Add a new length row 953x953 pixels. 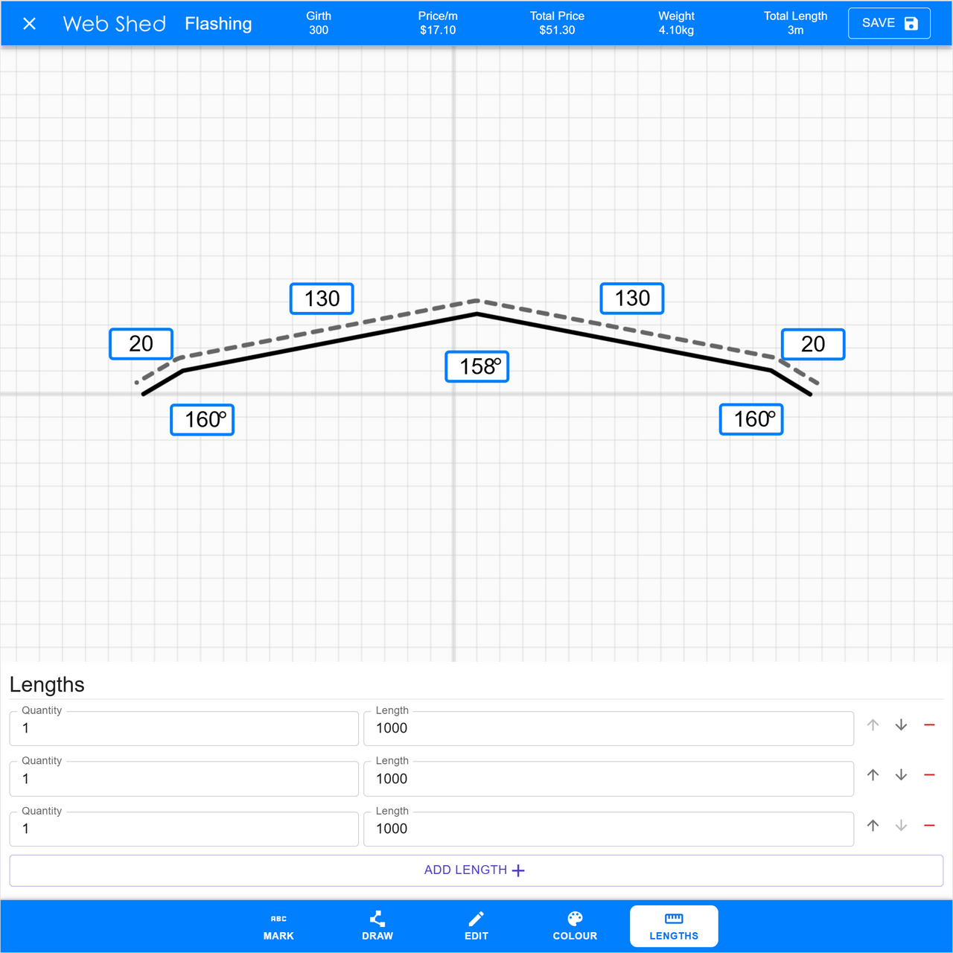(476, 870)
